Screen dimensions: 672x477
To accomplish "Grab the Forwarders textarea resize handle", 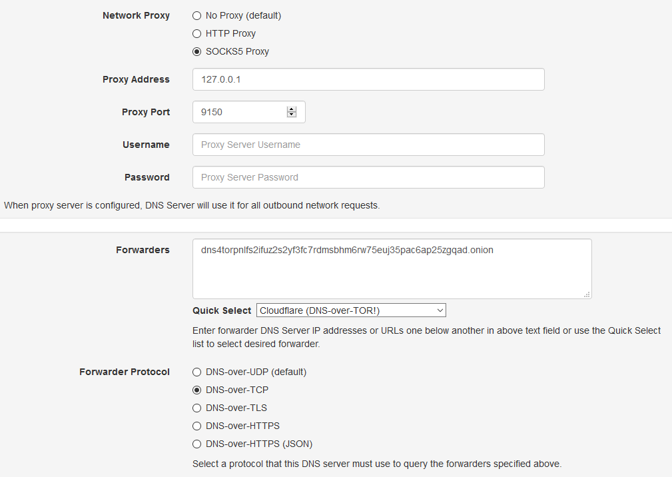I will (x=587, y=294).
